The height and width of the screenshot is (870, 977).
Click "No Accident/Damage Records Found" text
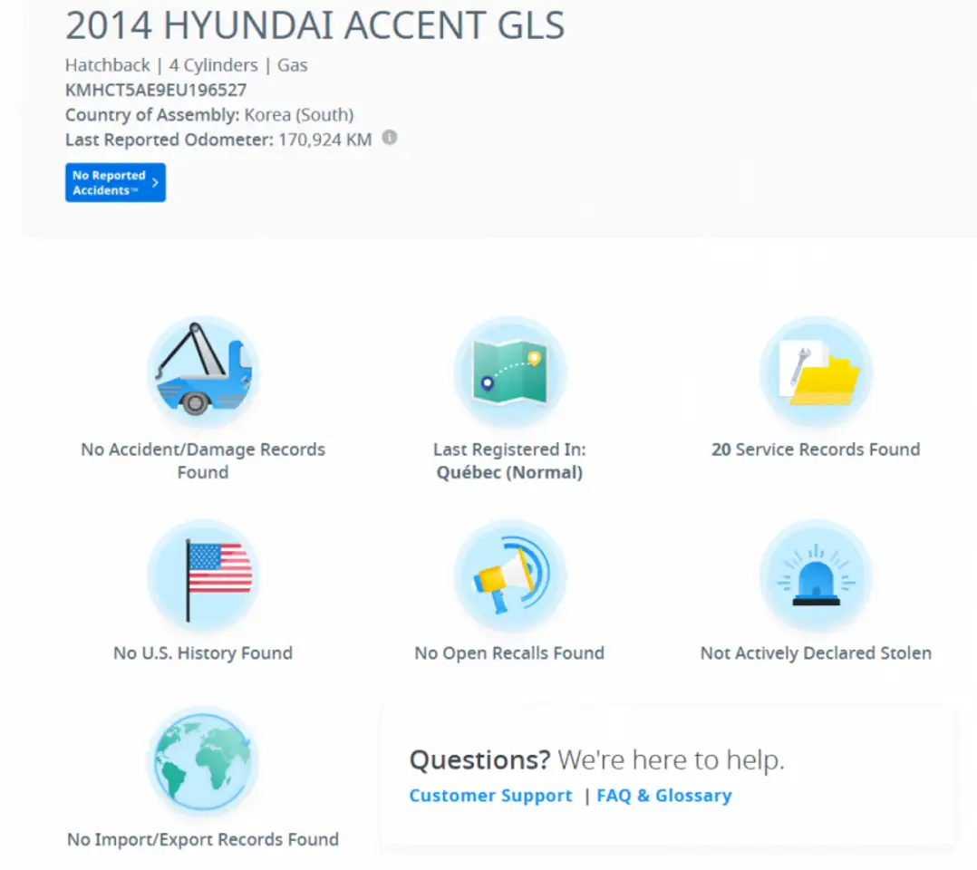[203, 460]
